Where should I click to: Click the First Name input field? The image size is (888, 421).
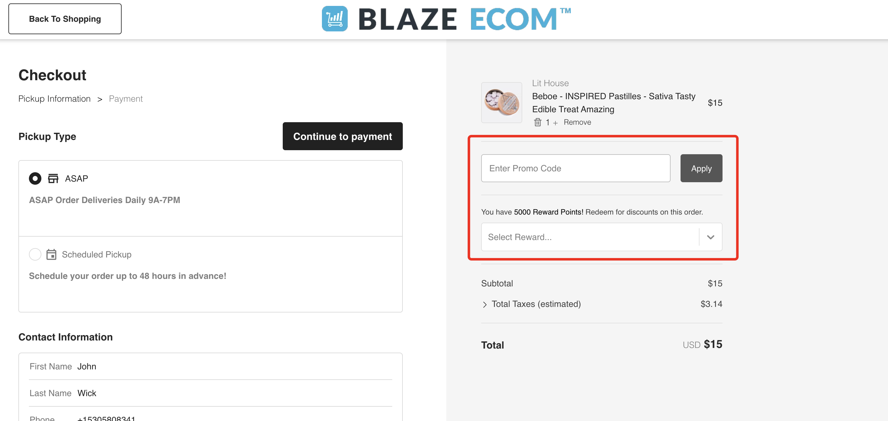pos(211,366)
